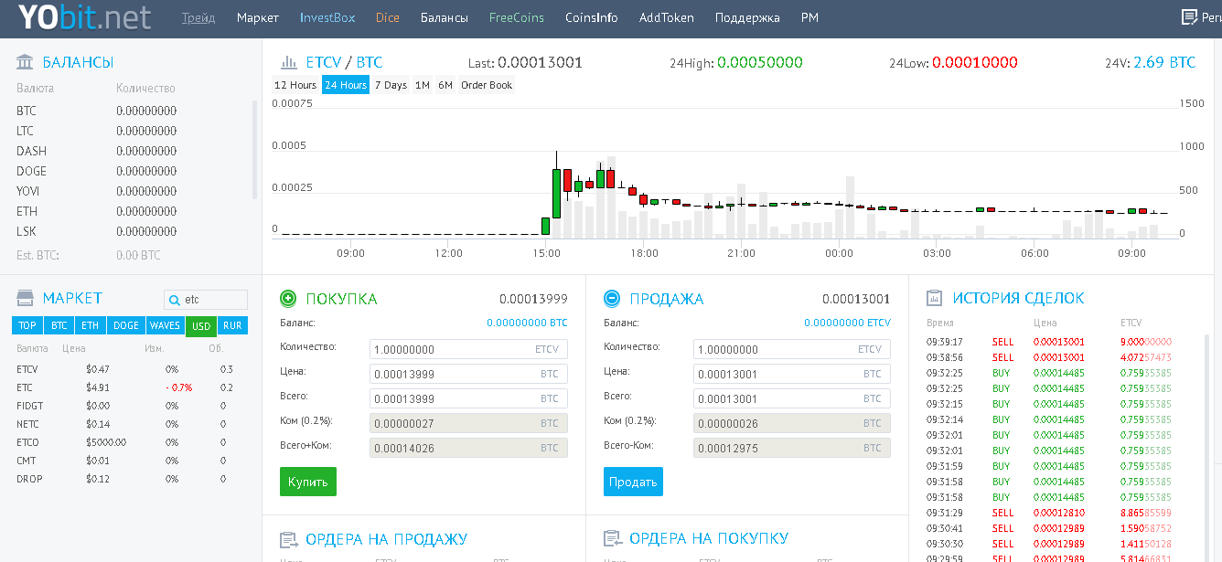Select the 1M chart range
Screen dimensions: 1222x562
tap(423, 85)
